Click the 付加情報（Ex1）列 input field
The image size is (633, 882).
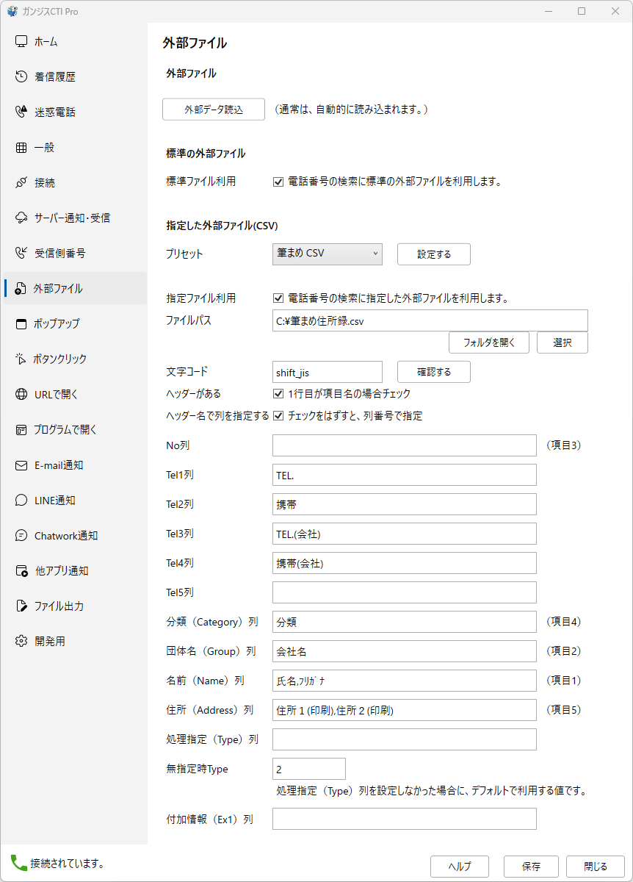(405, 819)
